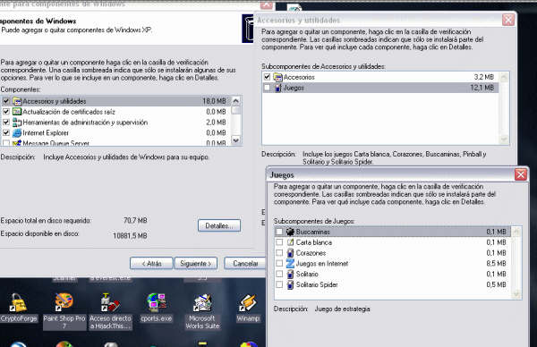537x347 pixels.
Task: Check the Carta blanca checkbox
Action: click(279, 242)
